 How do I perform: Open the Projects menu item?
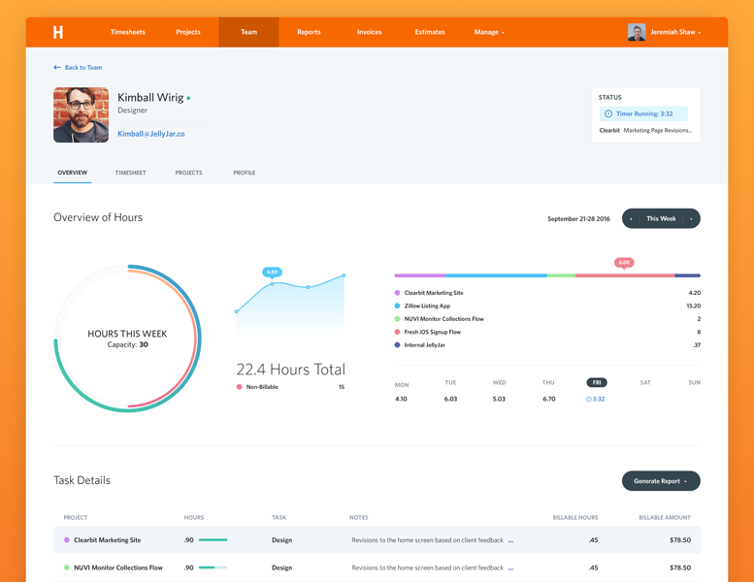point(188,32)
